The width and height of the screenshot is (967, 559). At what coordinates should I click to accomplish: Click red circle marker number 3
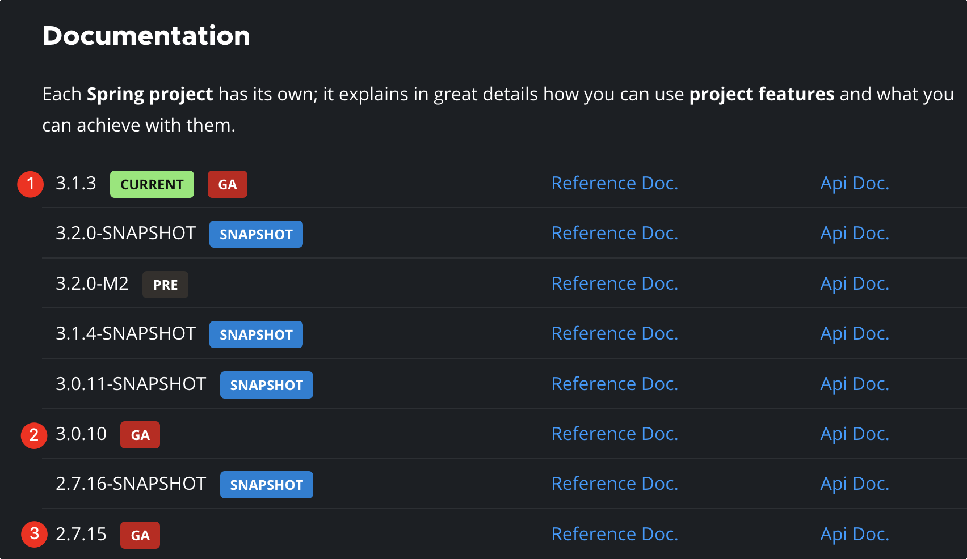pos(34,535)
